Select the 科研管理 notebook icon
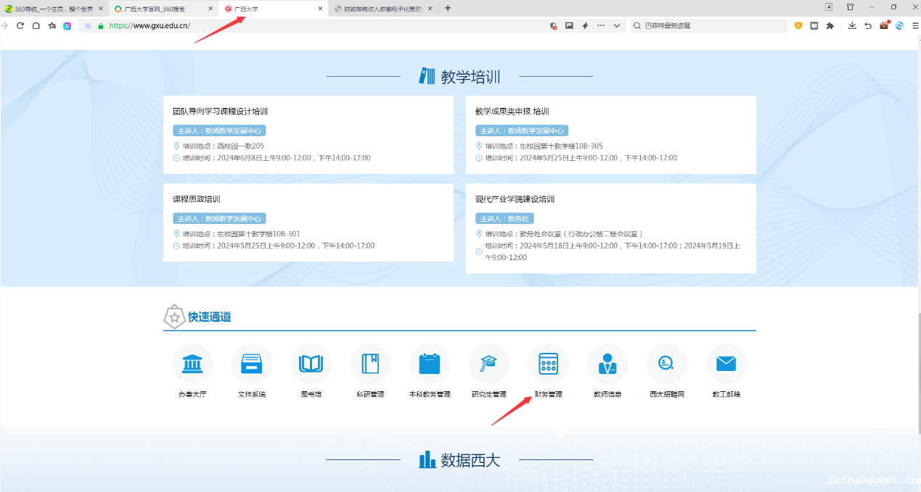 (x=370, y=364)
